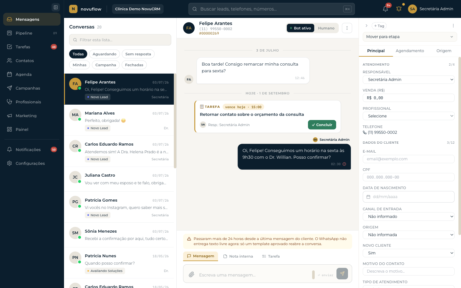Switch to the Agendamento tab
The image size is (461, 288).
[410, 51]
